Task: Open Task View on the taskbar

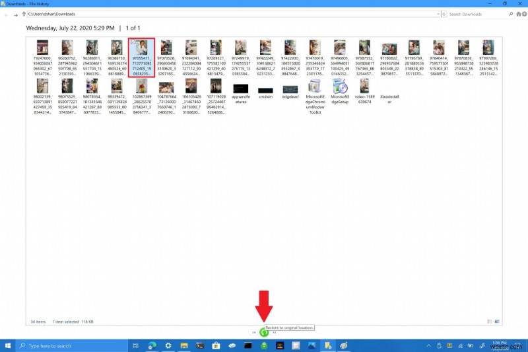Action: [136, 345]
